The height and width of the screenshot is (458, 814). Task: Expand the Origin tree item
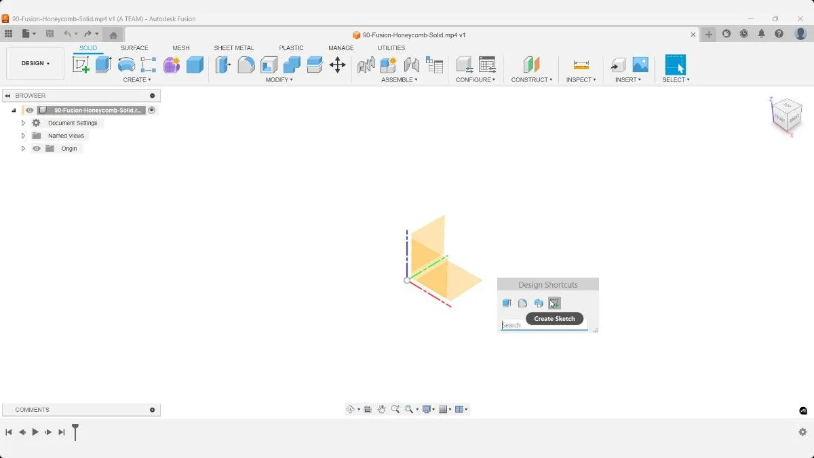tap(23, 148)
